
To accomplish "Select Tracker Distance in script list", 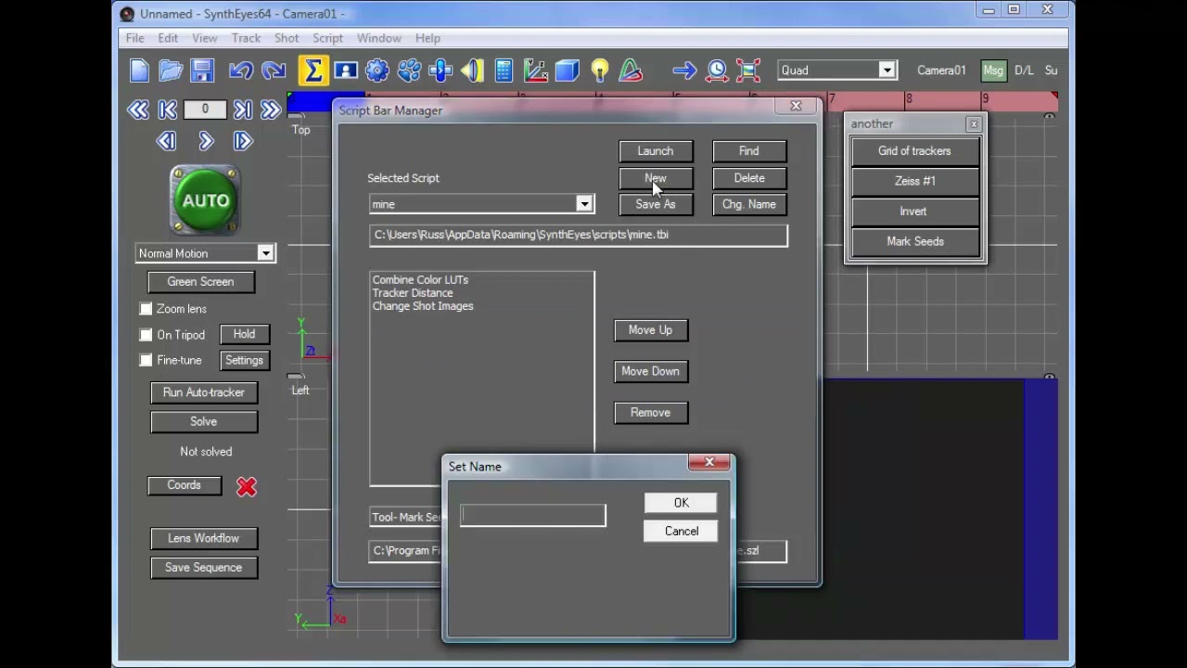I will point(413,293).
